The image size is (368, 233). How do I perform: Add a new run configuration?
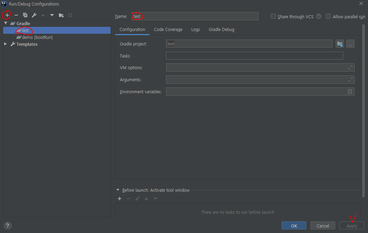pyautogui.click(x=7, y=15)
